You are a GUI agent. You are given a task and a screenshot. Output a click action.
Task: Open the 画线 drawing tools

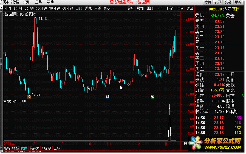point(150,8)
